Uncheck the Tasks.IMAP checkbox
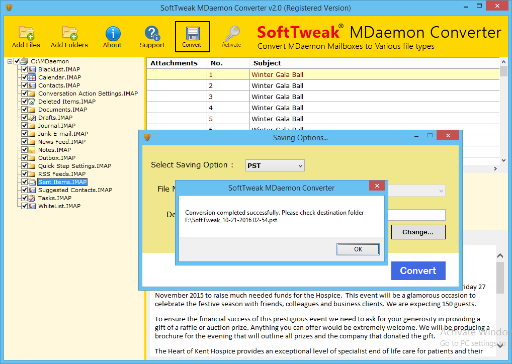This screenshot has width=512, height=364. point(24,198)
